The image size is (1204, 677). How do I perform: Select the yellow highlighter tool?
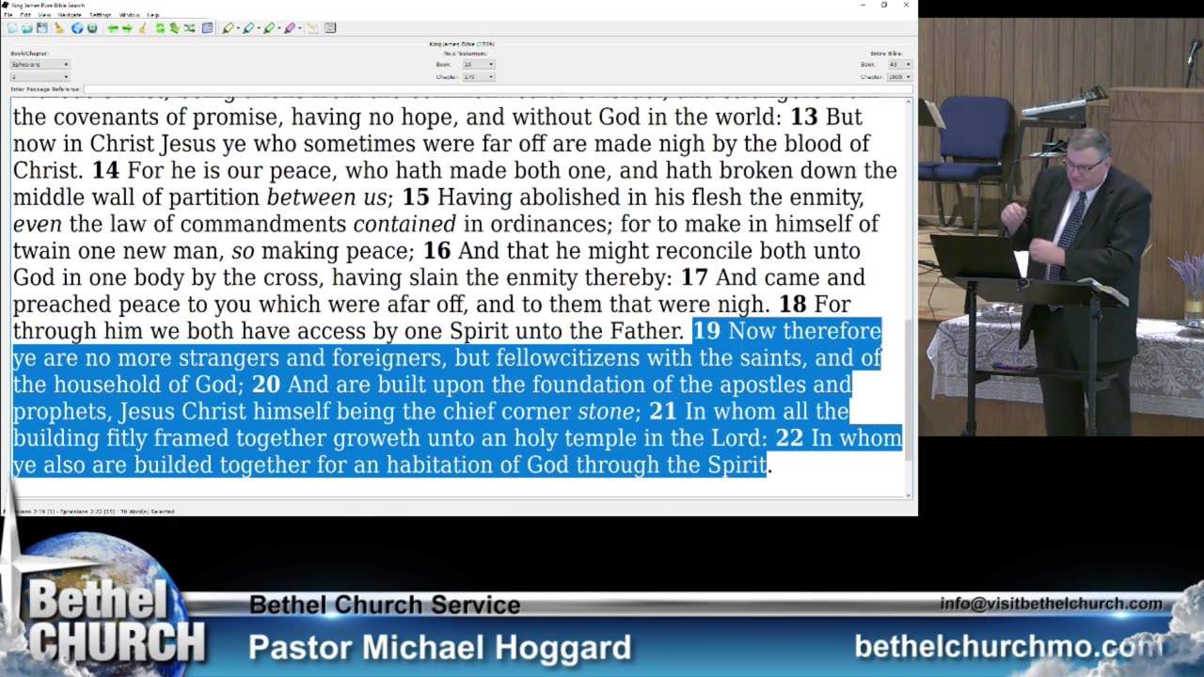point(228,28)
